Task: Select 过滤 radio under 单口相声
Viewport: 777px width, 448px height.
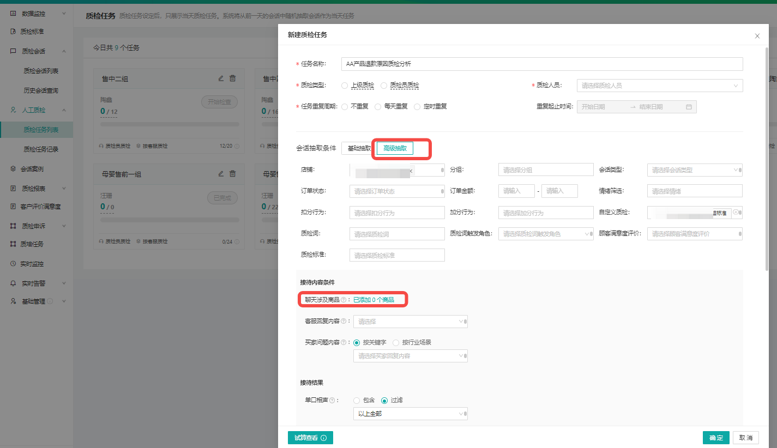Action: click(x=384, y=401)
